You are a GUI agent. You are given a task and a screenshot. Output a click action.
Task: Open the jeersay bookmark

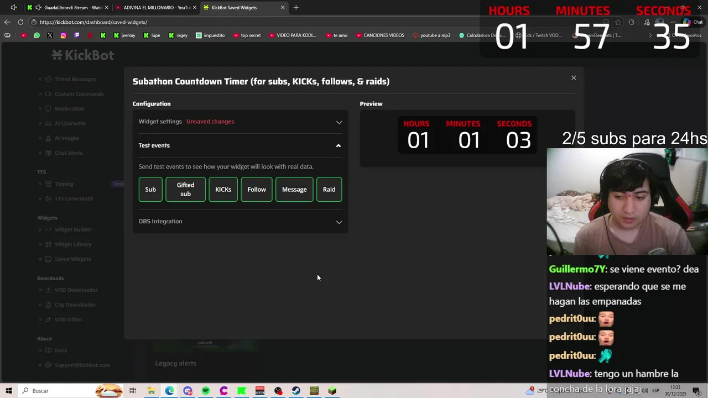[x=124, y=35]
